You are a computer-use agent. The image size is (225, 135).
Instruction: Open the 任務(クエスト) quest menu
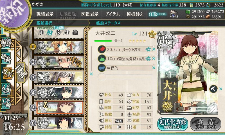[x=157, y=14]
